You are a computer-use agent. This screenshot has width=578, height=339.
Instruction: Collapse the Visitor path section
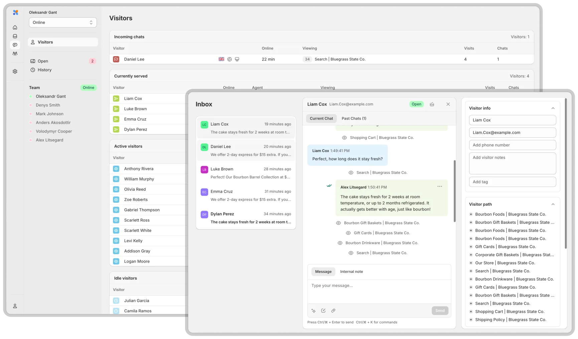coord(553,204)
